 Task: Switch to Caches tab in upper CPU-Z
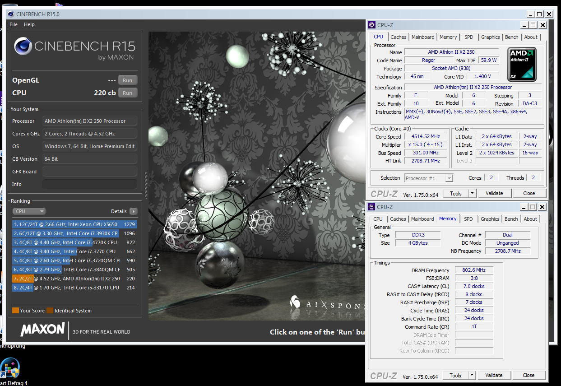(399, 37)
